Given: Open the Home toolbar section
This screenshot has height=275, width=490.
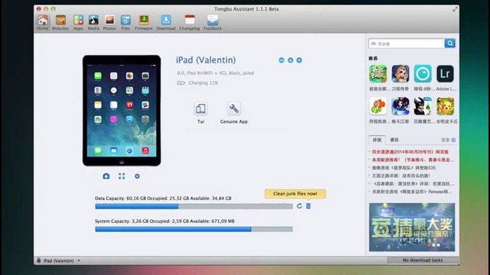Looking at the screenshot, I should point(43,22).
